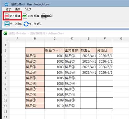Image resolution: width=129 pixels, height=119 pixels.
Task: Select cell containing 1009
Action: pyautogui.click(x=54, y=100)
